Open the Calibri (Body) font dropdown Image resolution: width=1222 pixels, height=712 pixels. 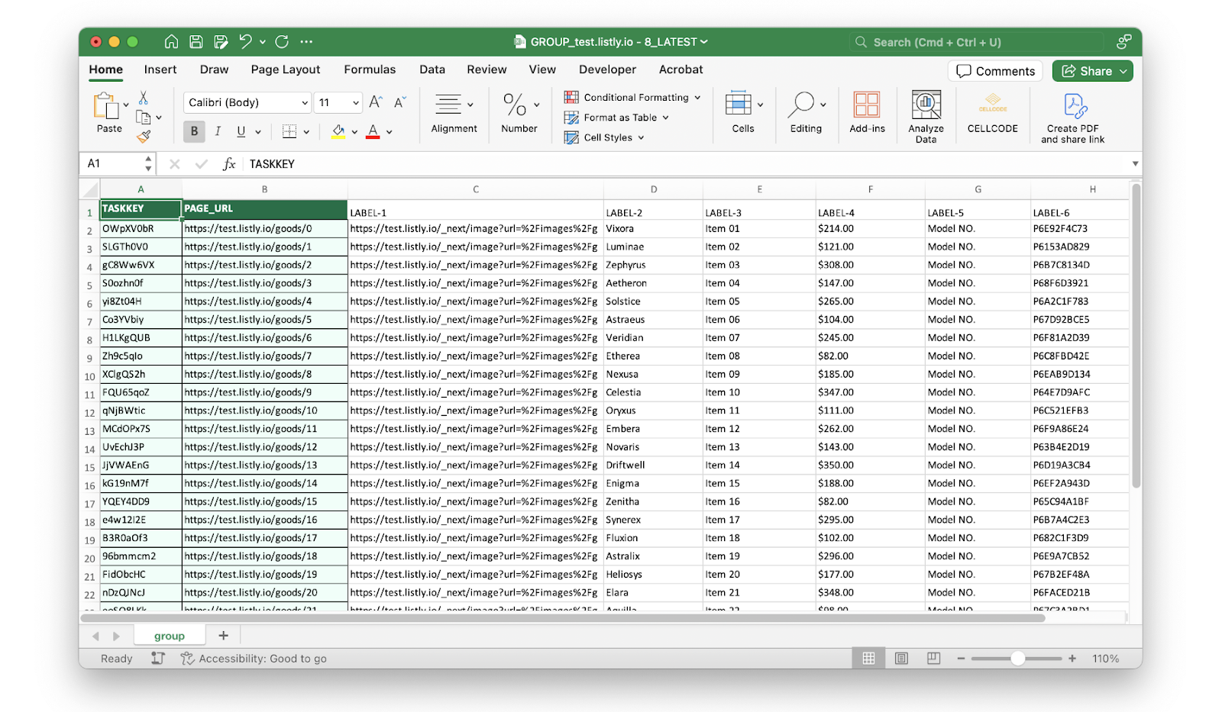[x=247, y=102]
